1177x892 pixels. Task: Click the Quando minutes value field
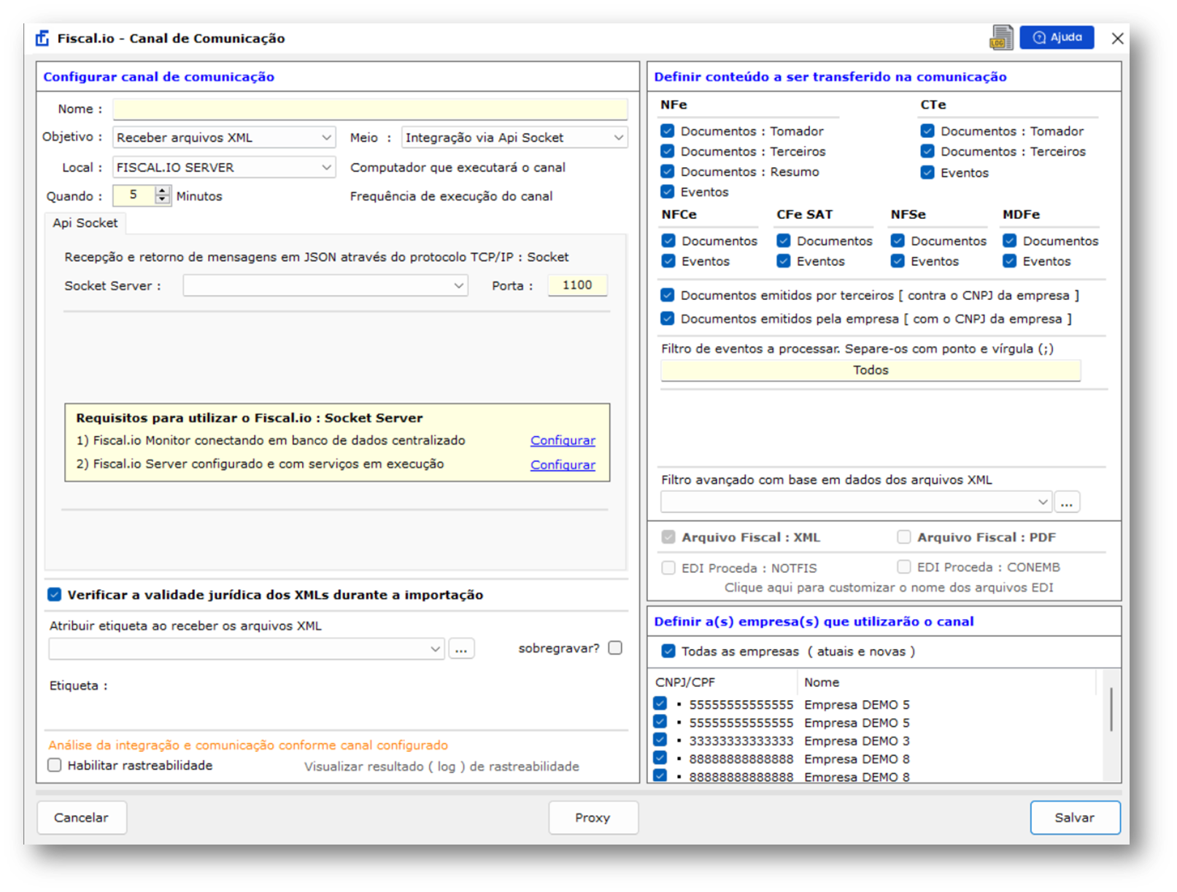(x=134, y=195)
